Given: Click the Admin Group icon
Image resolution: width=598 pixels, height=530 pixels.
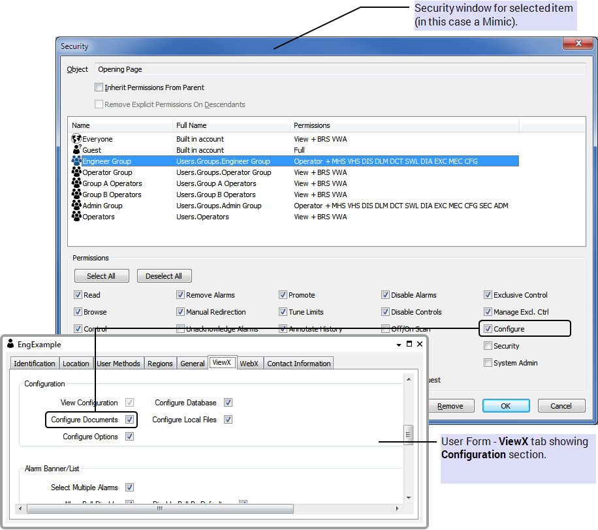Looking at the screenshot, I should pyautogui.click(x=76, y=205).
